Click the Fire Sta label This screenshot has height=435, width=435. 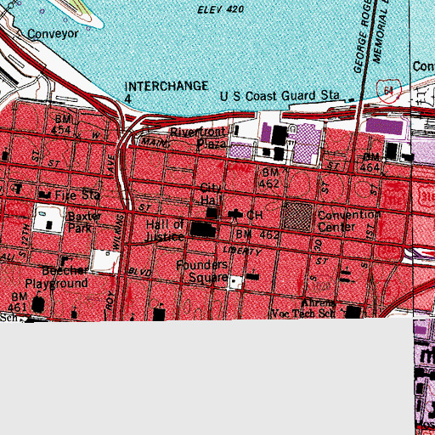tap(77, 195)
